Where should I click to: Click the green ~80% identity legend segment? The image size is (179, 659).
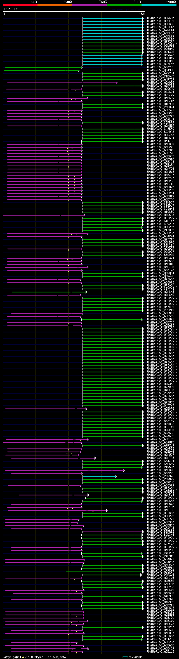[124, 5]
